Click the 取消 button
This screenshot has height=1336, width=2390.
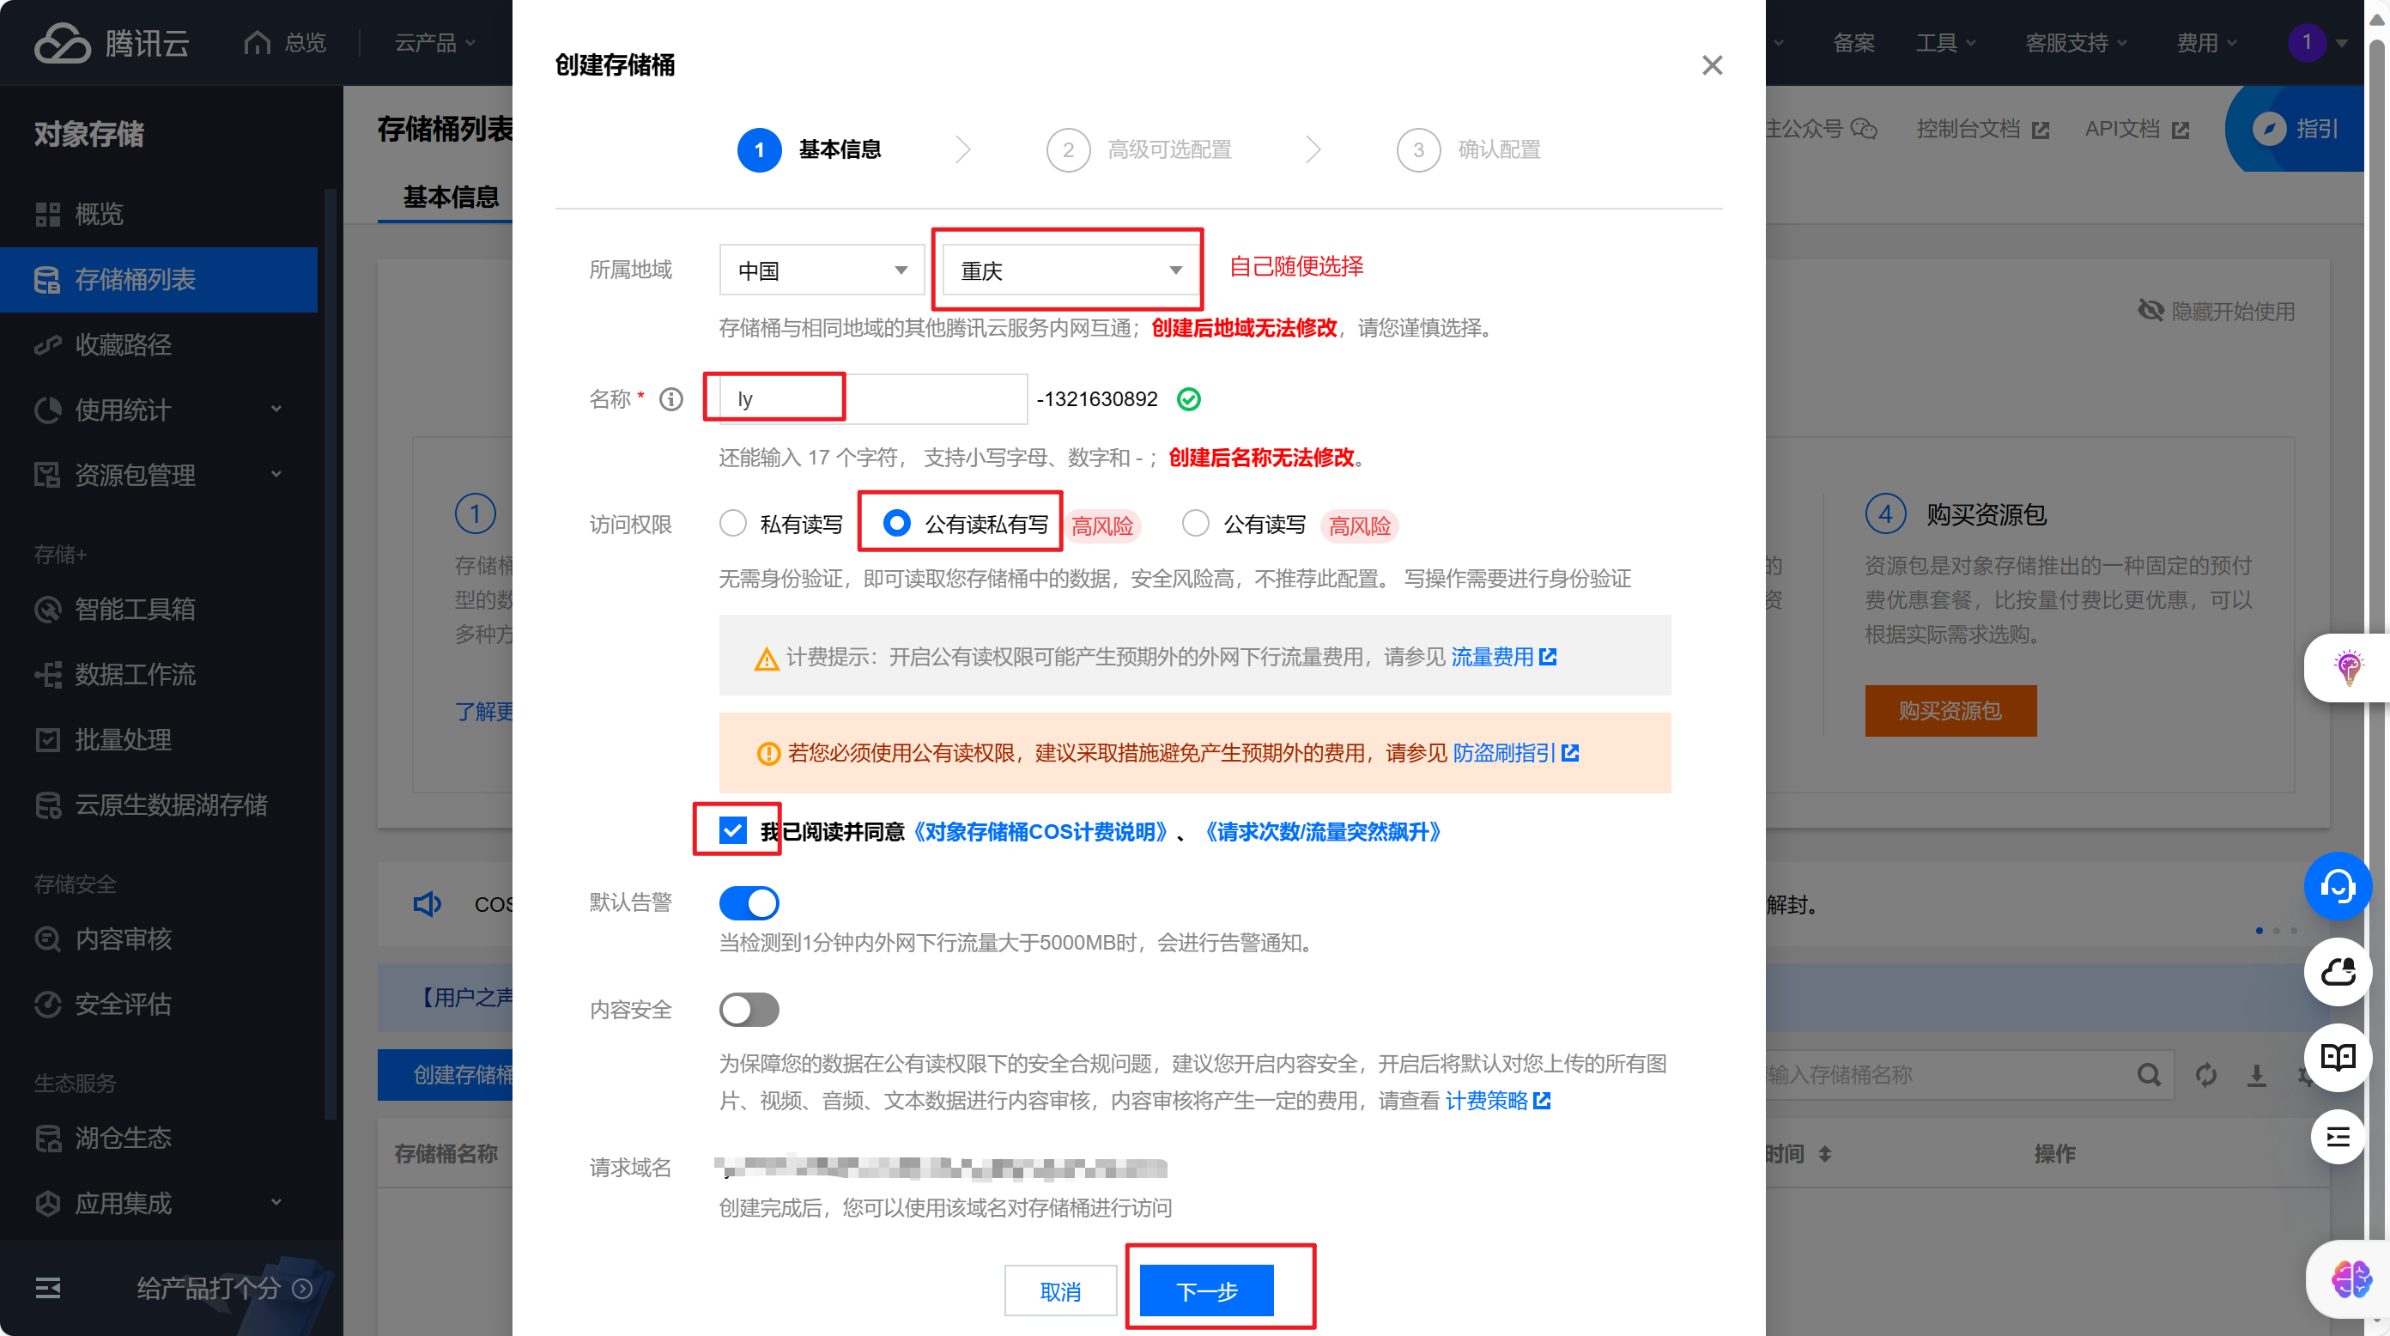point(1060,1290)
